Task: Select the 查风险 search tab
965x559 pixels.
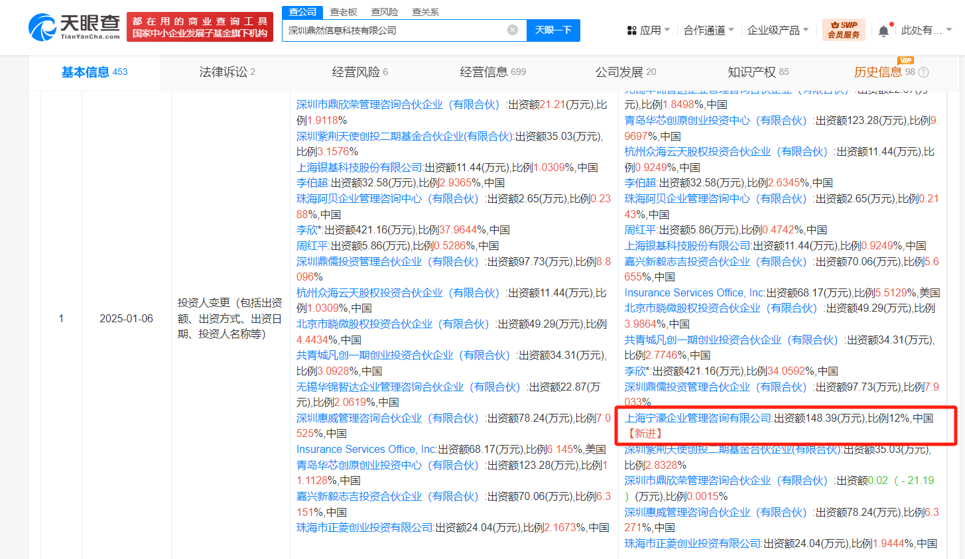Action: tap(385, 12)
